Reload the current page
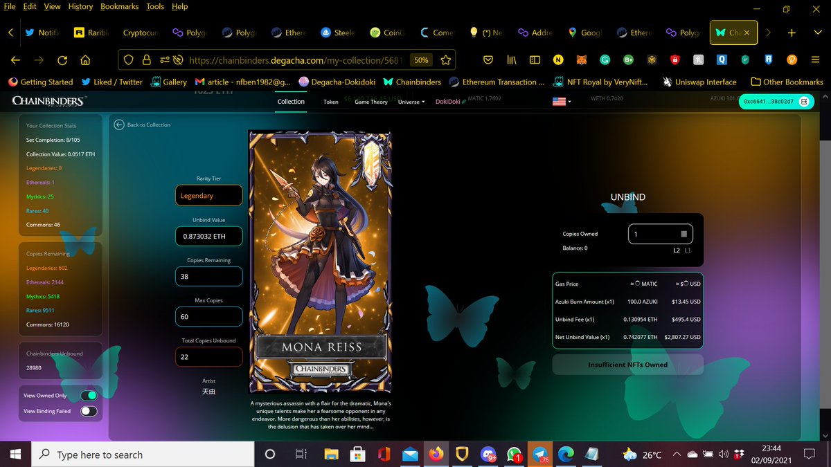The height and width of the screenshot is (467, 831). (x=62, y=60)
